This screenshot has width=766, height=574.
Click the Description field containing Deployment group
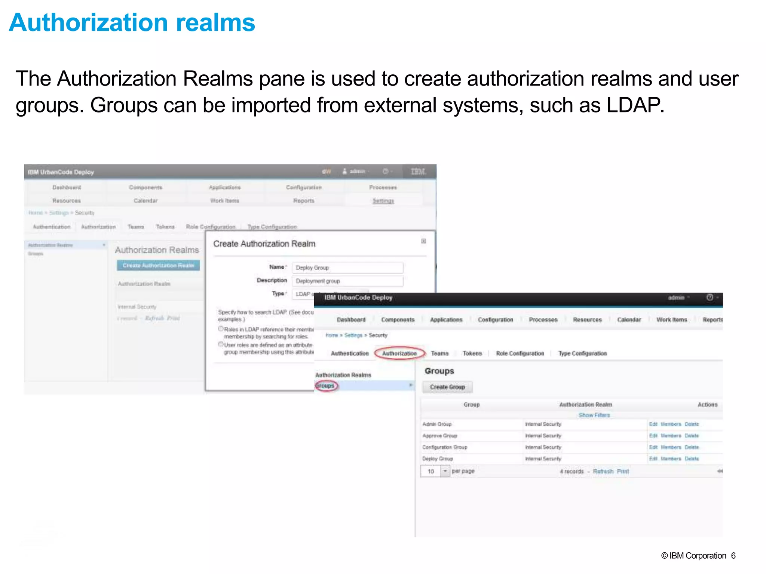(347, 281)
